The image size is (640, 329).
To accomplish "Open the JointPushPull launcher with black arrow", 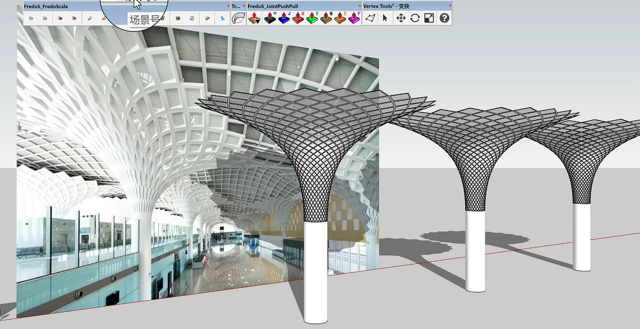I will point(254,18).
